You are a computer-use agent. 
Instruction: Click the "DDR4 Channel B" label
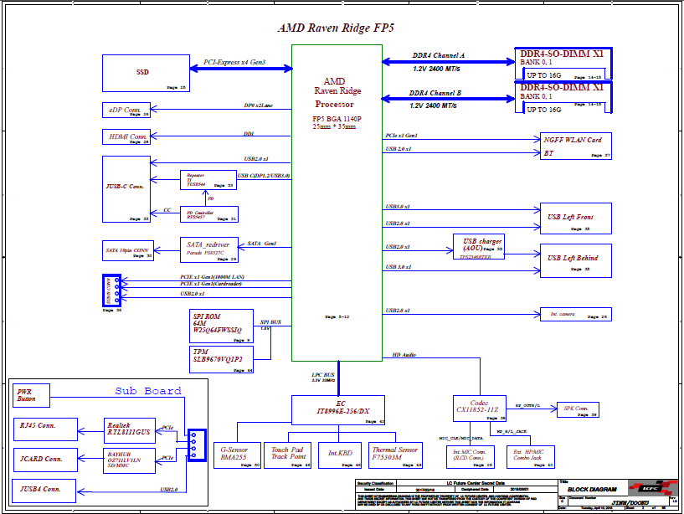(x=435, y=93)
